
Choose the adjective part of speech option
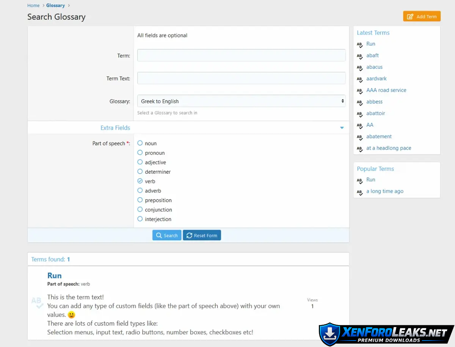point(140,162)
